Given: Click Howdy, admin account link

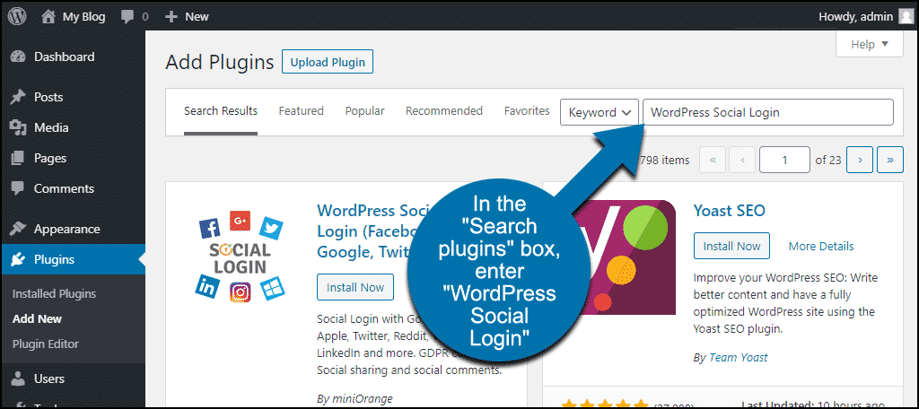Looking at the screenshot, I should pyautogui.click(x=855, y=17).
